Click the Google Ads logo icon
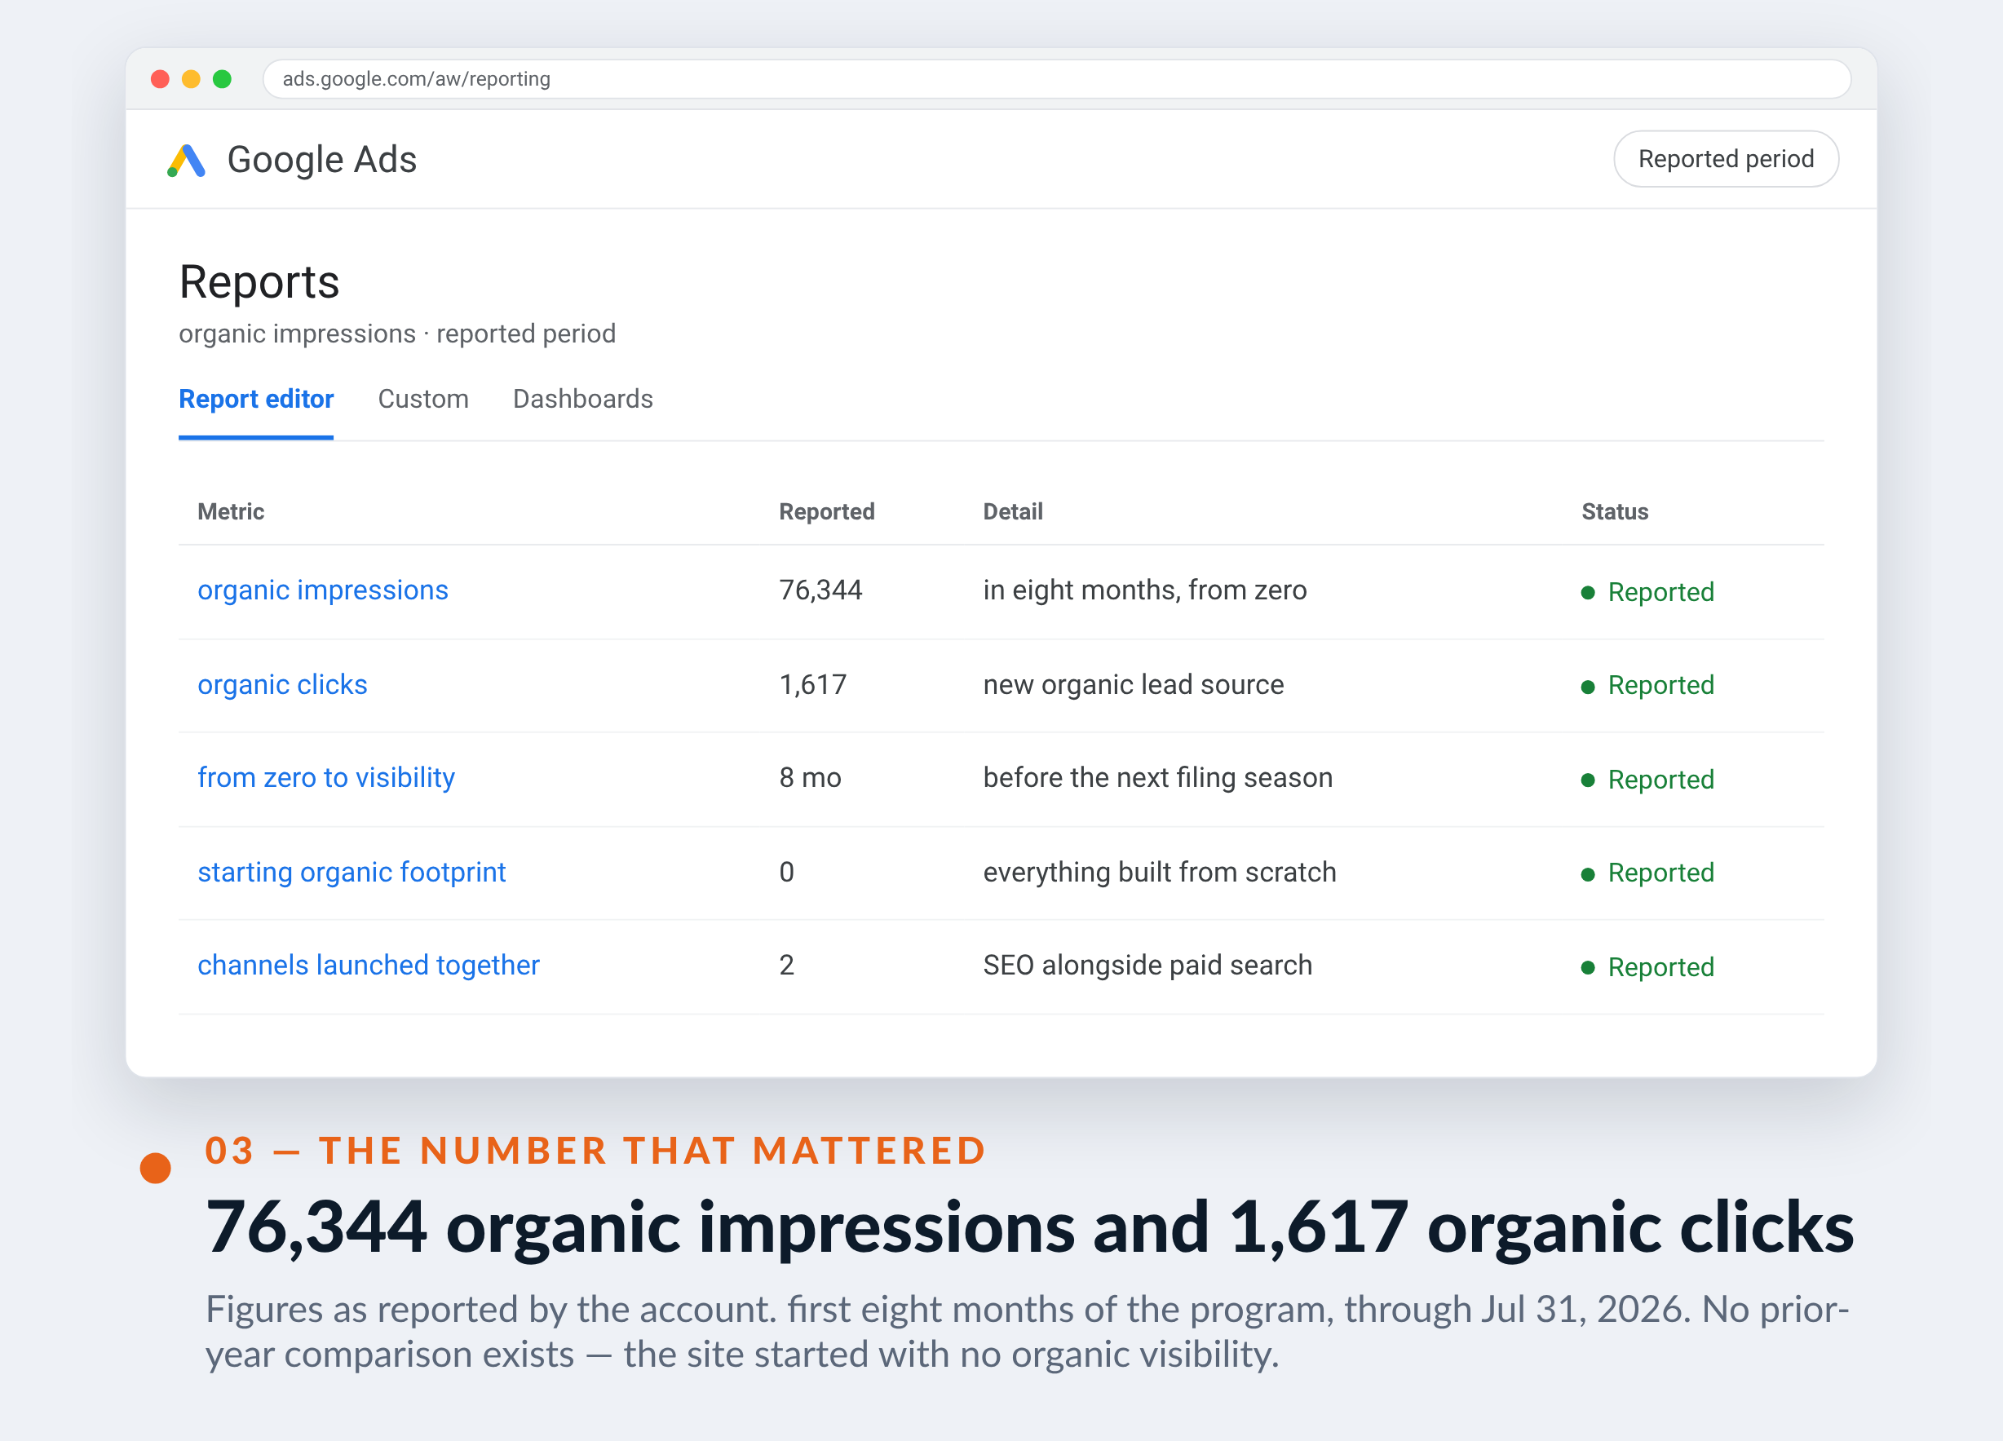The width and height of the screenshot is (2003, 1441). (186, 160)
